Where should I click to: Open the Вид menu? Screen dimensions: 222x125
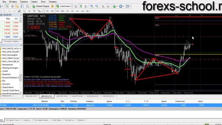point(4,2)
